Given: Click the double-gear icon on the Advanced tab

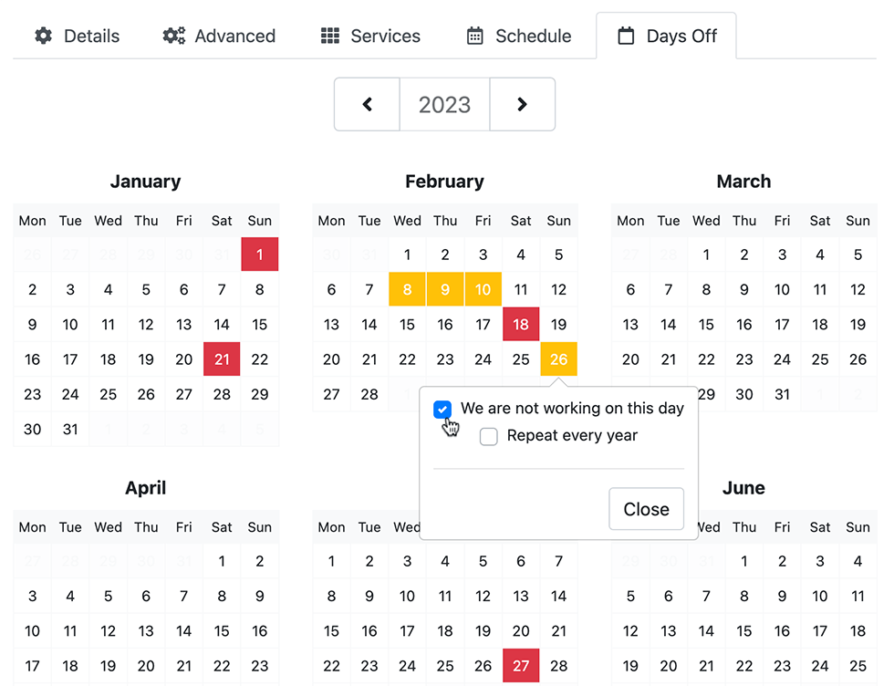Looking at the screenshot, I should (x=173, y=36).
